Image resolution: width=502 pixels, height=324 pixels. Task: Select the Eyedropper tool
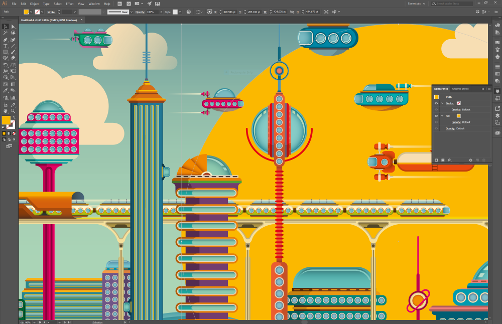pos(5,91)
